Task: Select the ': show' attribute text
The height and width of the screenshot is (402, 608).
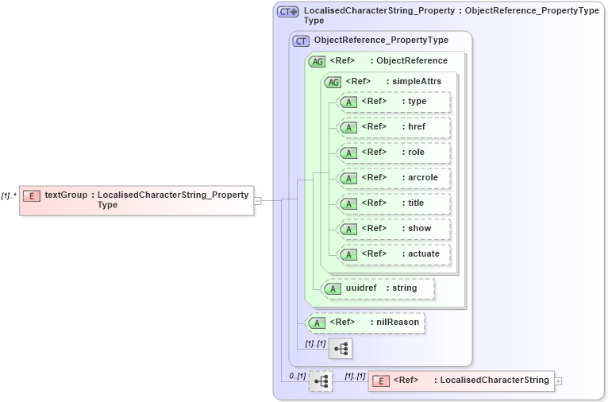Action: tap(417, 228)
